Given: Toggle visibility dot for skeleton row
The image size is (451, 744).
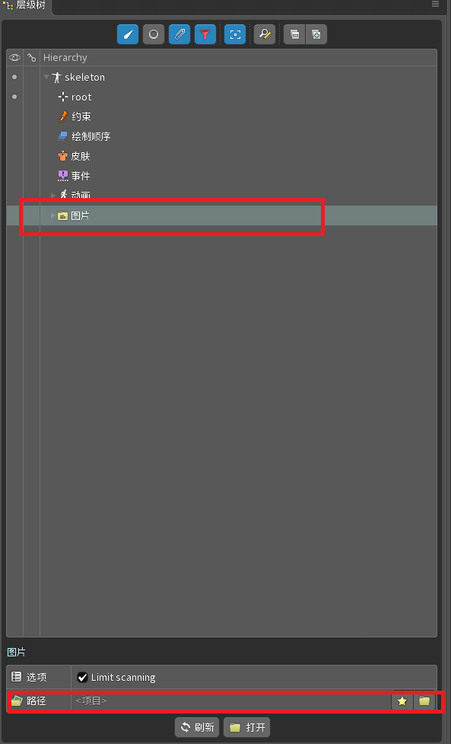Looking at the screenshot, I should point(14,77).
